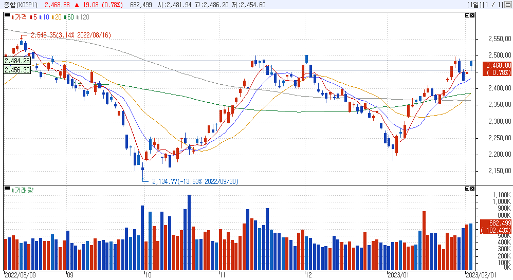
Task: Open the volume panel black menu box
Action: (x=7, y=188)
